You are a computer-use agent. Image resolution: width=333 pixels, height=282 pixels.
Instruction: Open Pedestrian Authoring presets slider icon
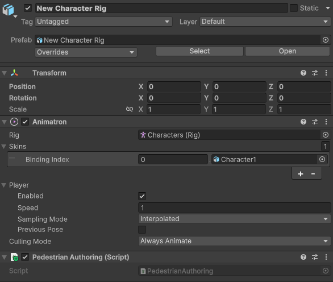pyautogui.click(x=315, y=257)
